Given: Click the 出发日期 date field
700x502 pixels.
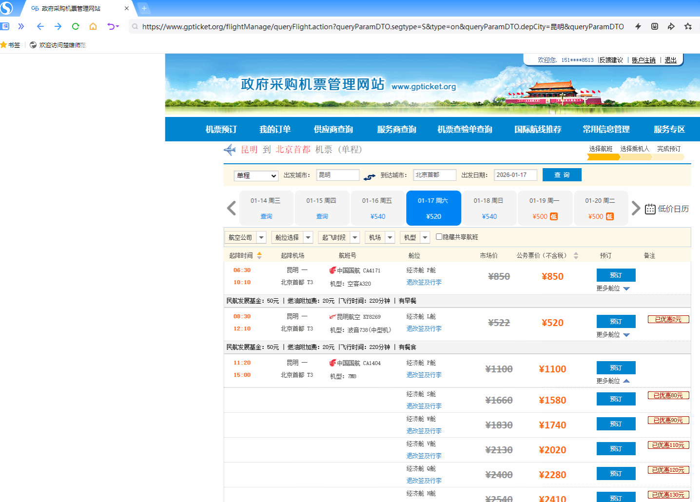Looking at the screenshot, I should click(516, 175).
